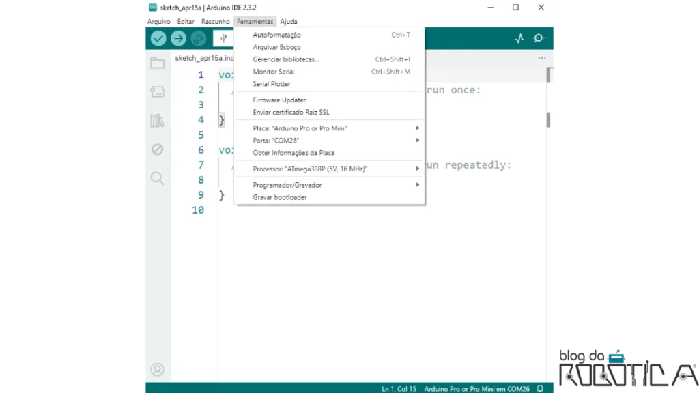Close the Ferramentas menu
This screenshot has height=393, width=699.
point(255,21)
